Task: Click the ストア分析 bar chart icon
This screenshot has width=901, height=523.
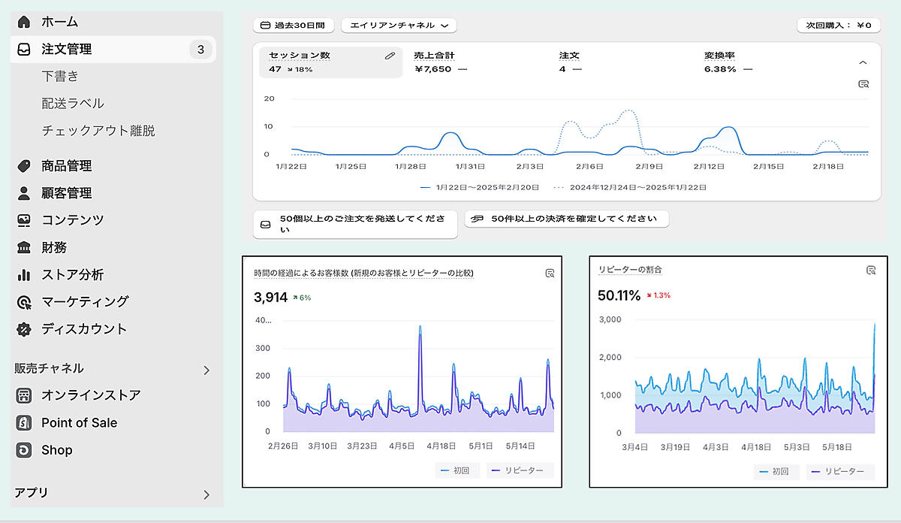Action: 24,275
